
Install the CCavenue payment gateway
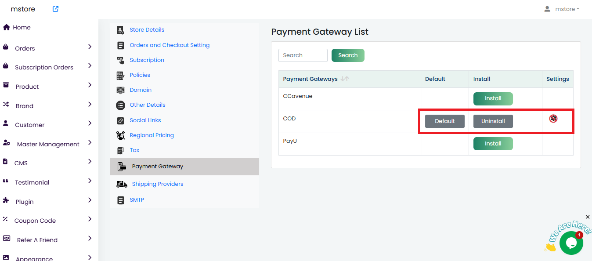[x=493, y=98]
